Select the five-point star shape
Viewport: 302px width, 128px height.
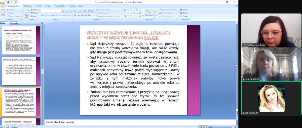coord(140,16)
